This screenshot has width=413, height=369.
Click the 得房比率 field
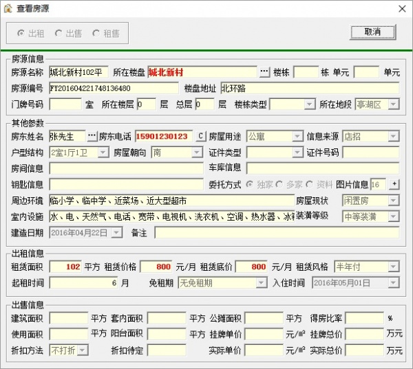365,318
